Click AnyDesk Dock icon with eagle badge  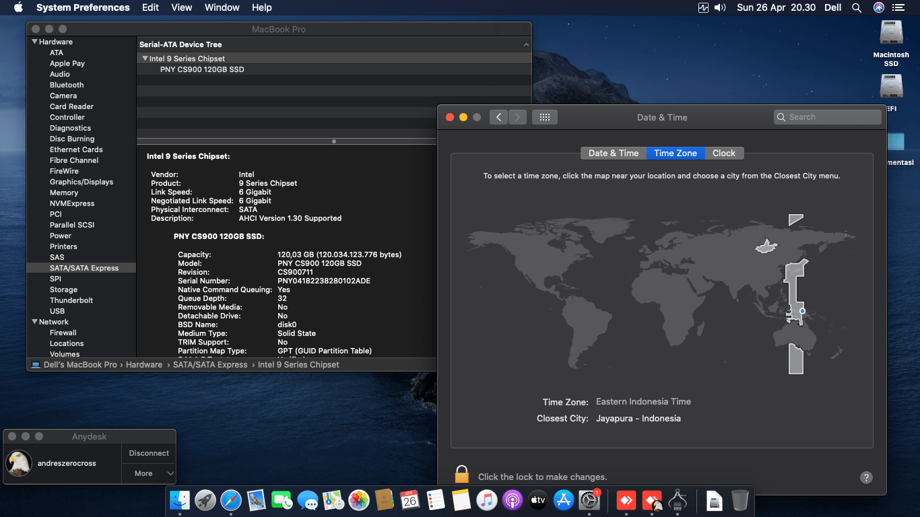[x=652, y=500]
